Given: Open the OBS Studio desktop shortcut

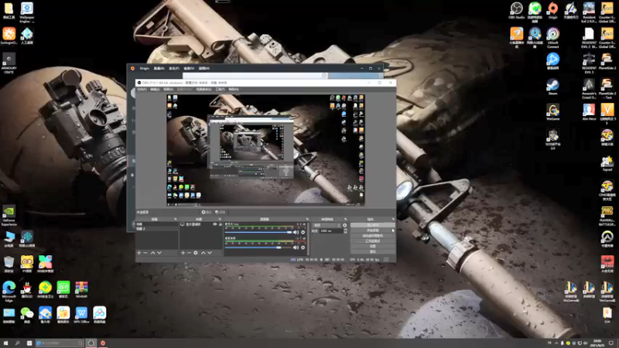Looking at the screenshot, I should [x=516, y=11].
